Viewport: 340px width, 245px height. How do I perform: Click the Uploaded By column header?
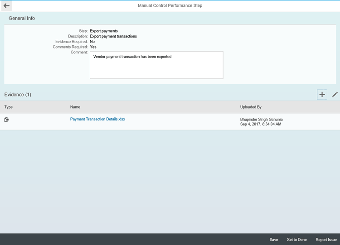click(x=251, y=107)
